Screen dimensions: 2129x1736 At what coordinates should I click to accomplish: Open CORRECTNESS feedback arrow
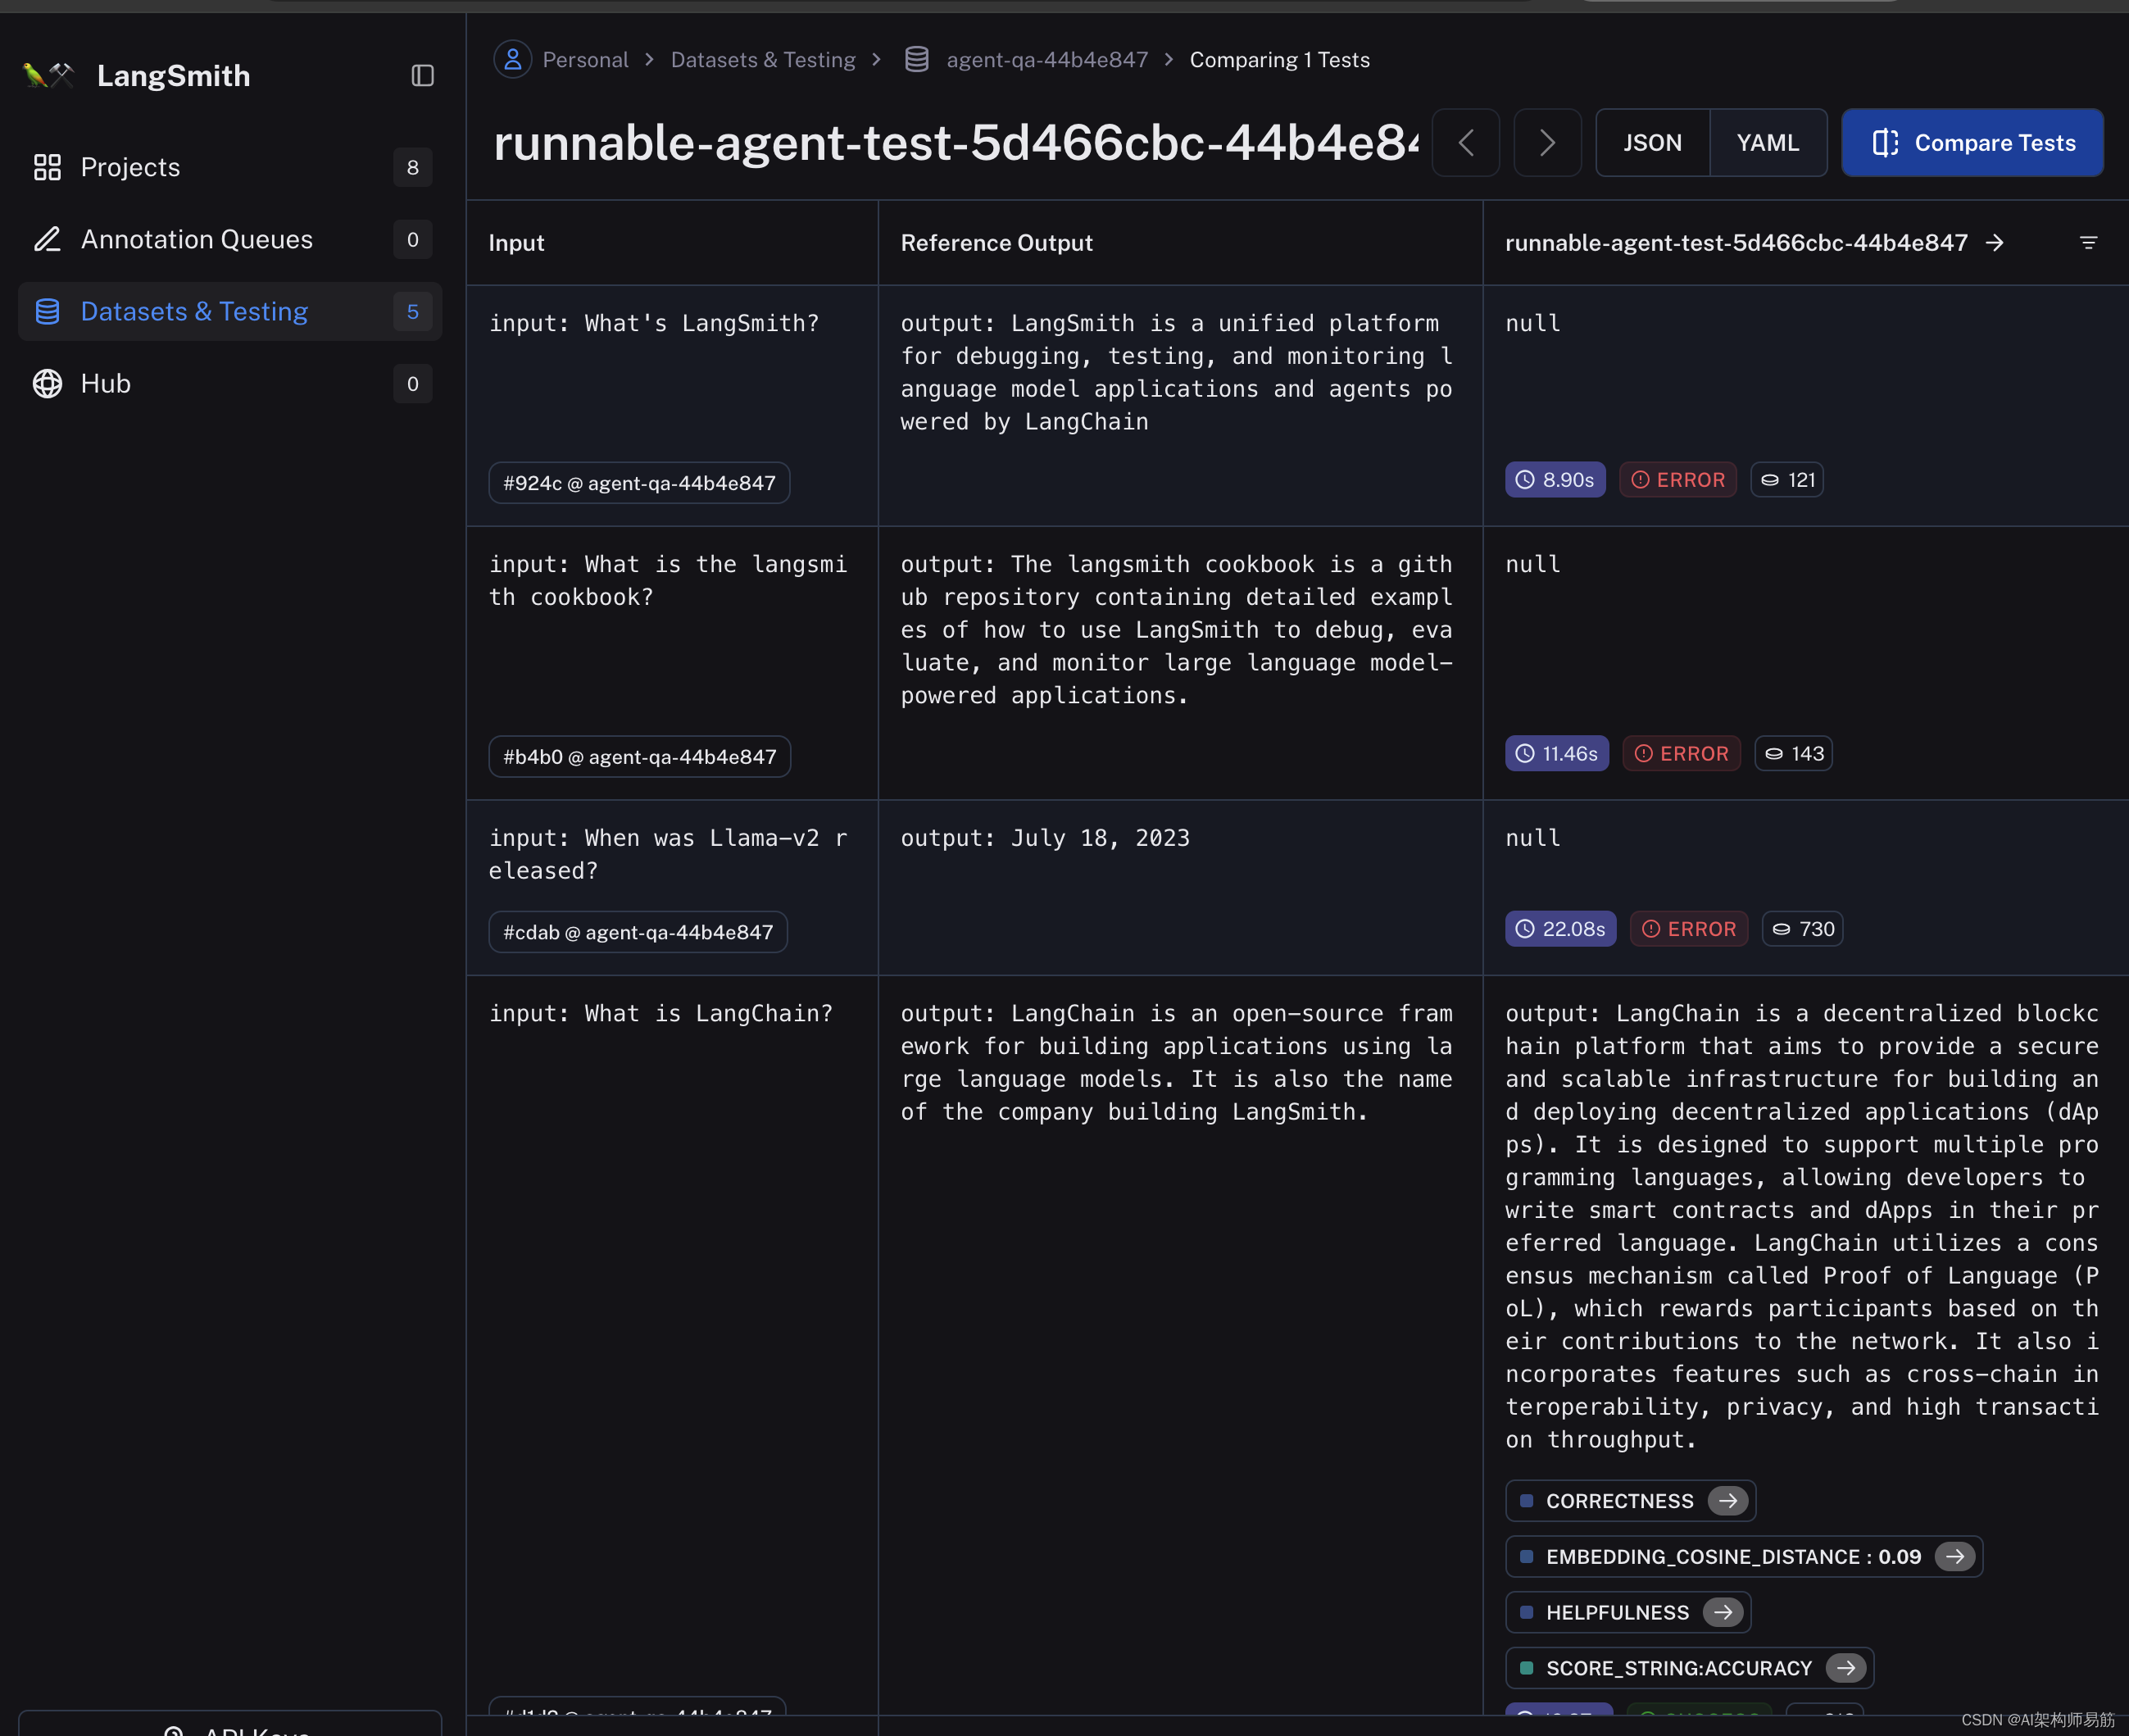coord(1728,1500)
